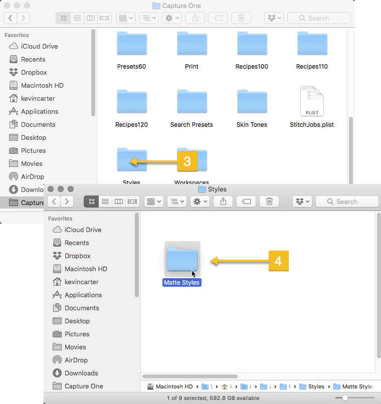Open the Skin Tones folder
381x404 pixels.
pos(252,102)
